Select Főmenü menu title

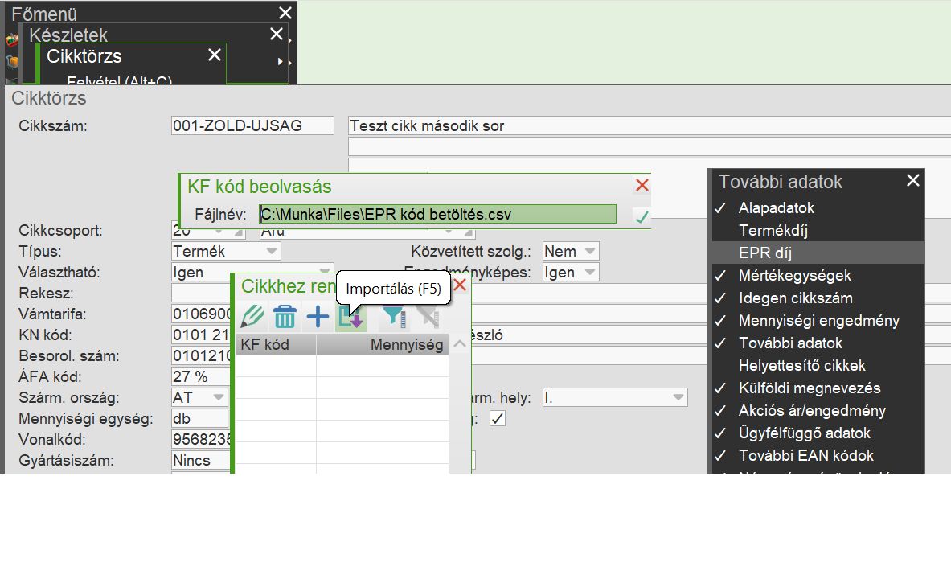tap(44, 14)
